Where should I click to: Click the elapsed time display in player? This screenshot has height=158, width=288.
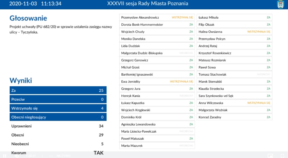[x=31, y=156]
